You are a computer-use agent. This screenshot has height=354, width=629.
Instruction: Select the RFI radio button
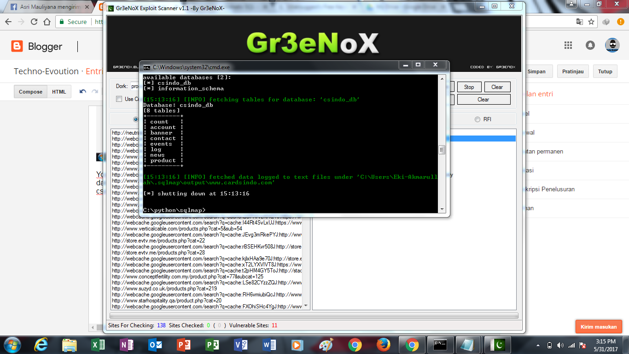(x=477, y=119)
